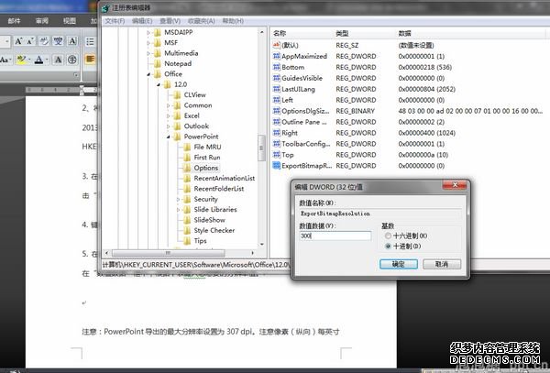Viewport: 550px width, 373px height.
Task: Expand Slide Libraries tree node
Action: click(x=178, y=210)
